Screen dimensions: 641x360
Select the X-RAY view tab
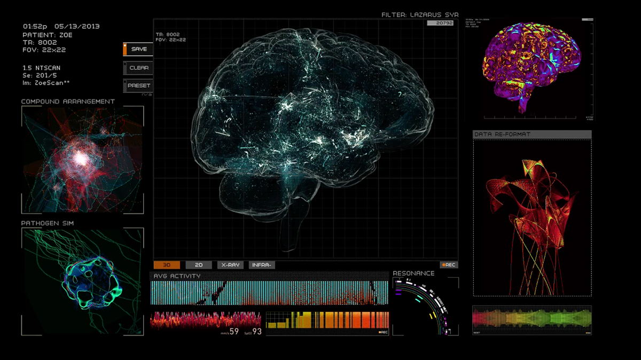230,265
